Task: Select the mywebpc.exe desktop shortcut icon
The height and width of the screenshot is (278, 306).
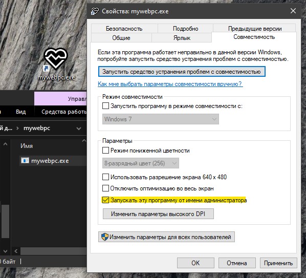Action: [x=55, y=59]
